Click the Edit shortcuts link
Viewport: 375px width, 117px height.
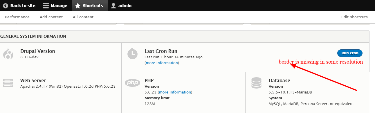click(x=354, y=17)
